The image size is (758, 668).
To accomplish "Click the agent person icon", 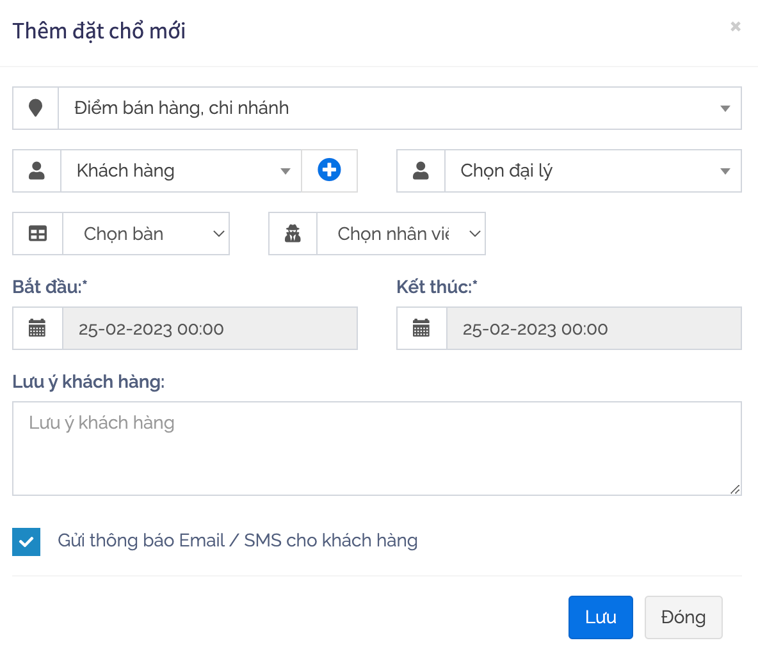I will [421, 171].
